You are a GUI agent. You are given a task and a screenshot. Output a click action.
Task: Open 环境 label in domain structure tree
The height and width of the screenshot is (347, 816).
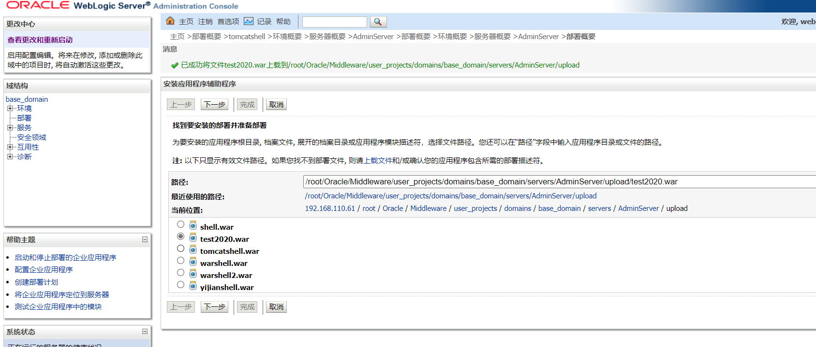click(x=24, y=109)
